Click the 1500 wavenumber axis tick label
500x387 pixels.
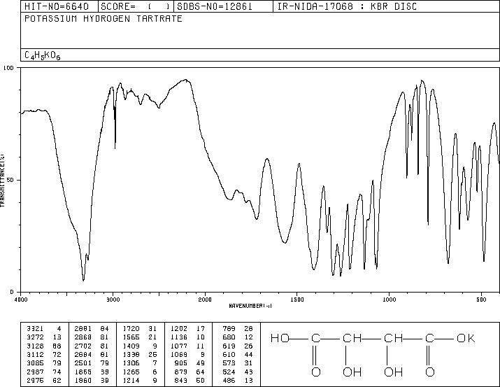pos(297,300)
